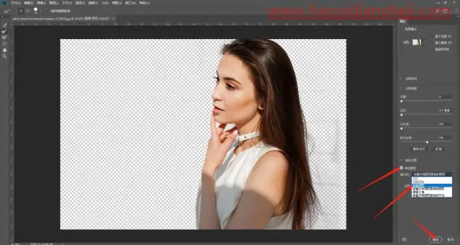Screen dimensions: 460x245
Task: Select the Brush tool in left toolbar
Action: point(5,38)
